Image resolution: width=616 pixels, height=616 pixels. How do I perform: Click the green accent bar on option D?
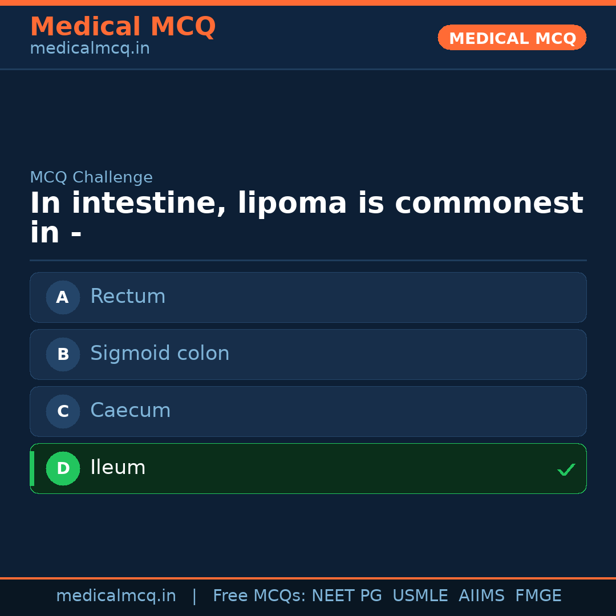[x=32, y=468]
